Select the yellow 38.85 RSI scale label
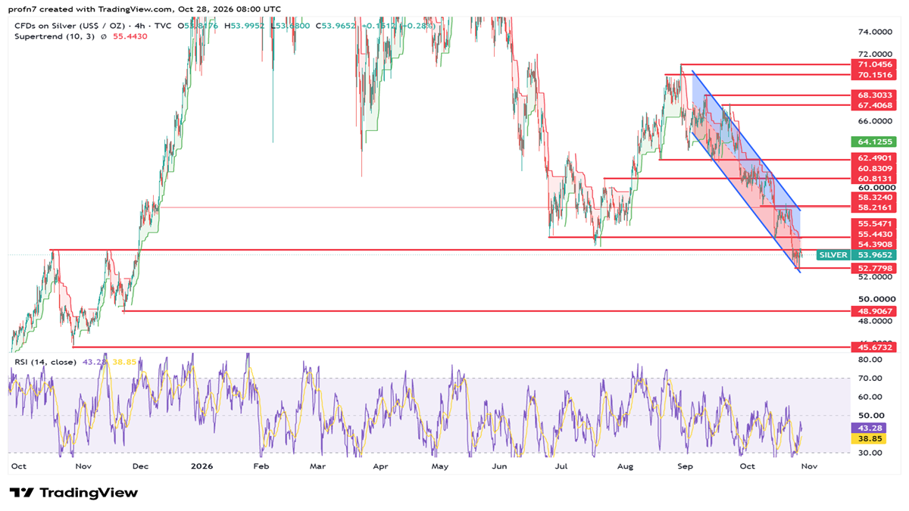909x511 pixels. (x=867, y=439)
